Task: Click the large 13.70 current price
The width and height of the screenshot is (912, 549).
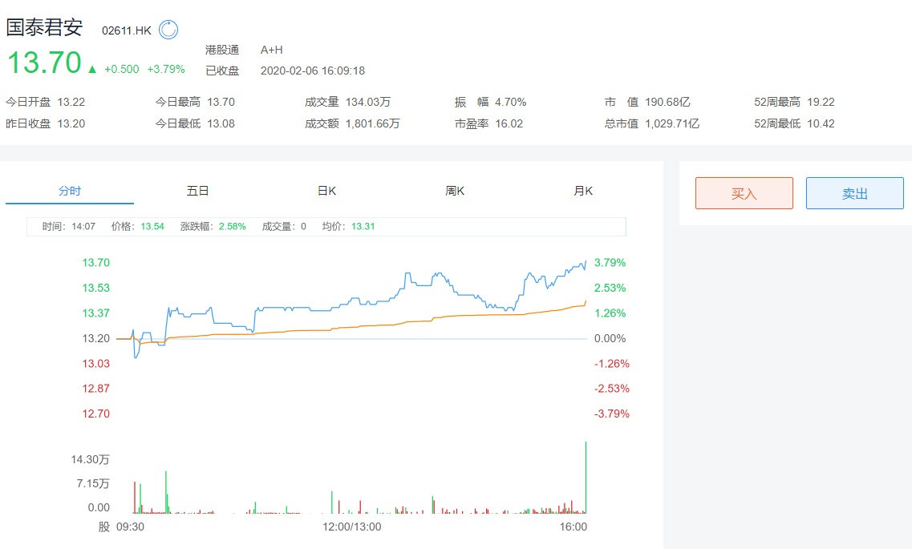Action: (44, 63)
